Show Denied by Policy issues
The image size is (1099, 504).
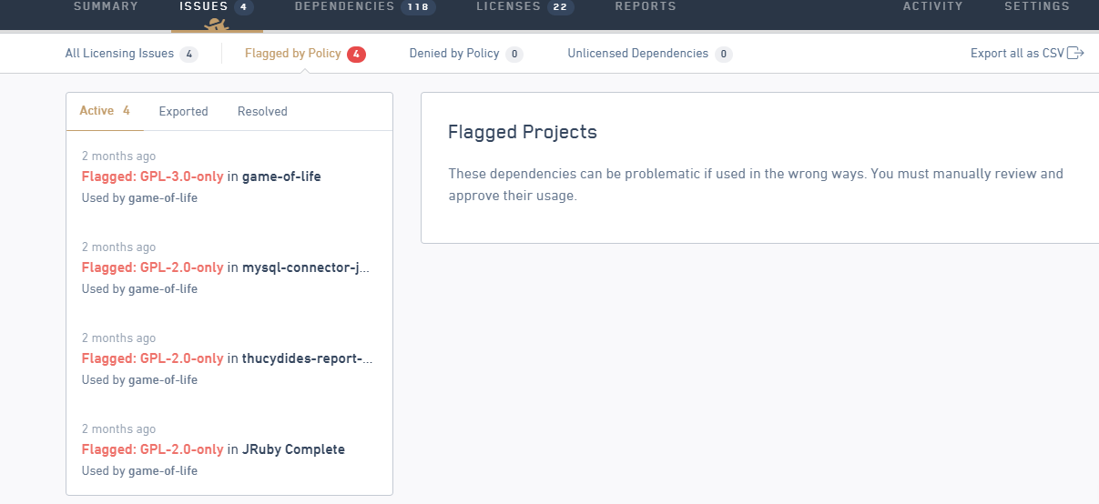click(x=466, y=54)
